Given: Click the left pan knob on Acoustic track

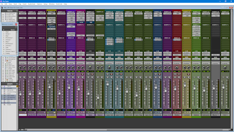Looking at the screenshot, I should [49, 68].
